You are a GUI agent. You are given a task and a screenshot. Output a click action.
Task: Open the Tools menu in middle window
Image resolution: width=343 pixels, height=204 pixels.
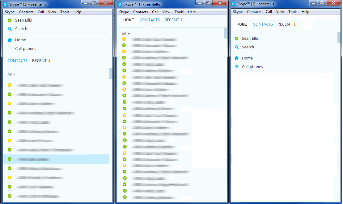[x=179, y=12]
